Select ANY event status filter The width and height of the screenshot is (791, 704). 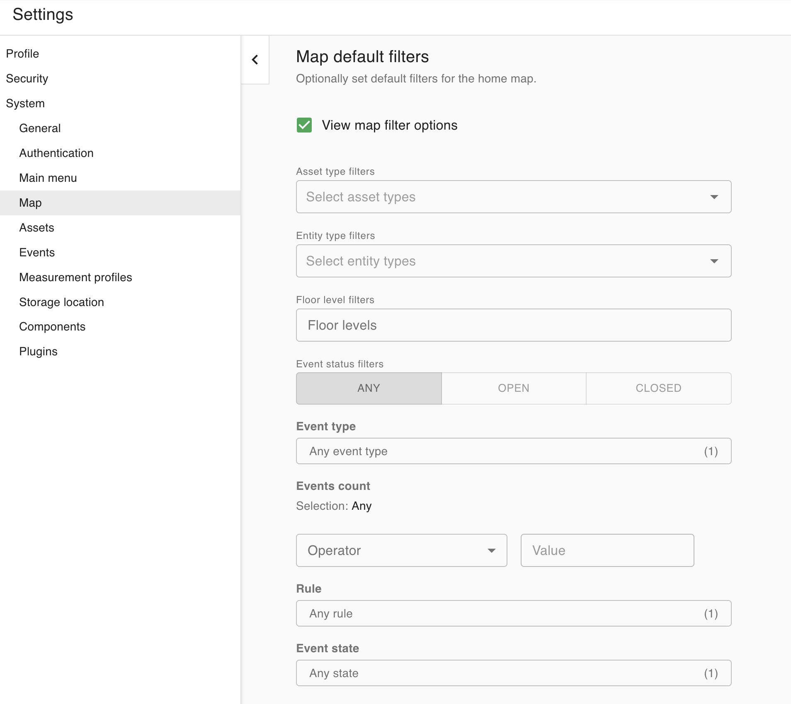(x=369, y=388)
